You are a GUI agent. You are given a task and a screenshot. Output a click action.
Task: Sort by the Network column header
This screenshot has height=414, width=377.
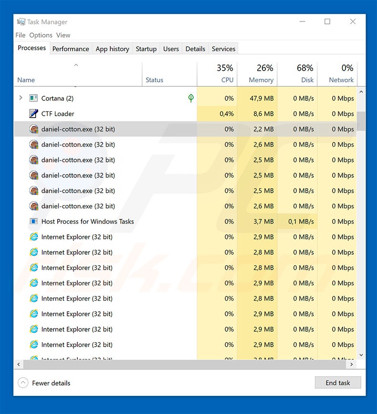coord(337,74)
